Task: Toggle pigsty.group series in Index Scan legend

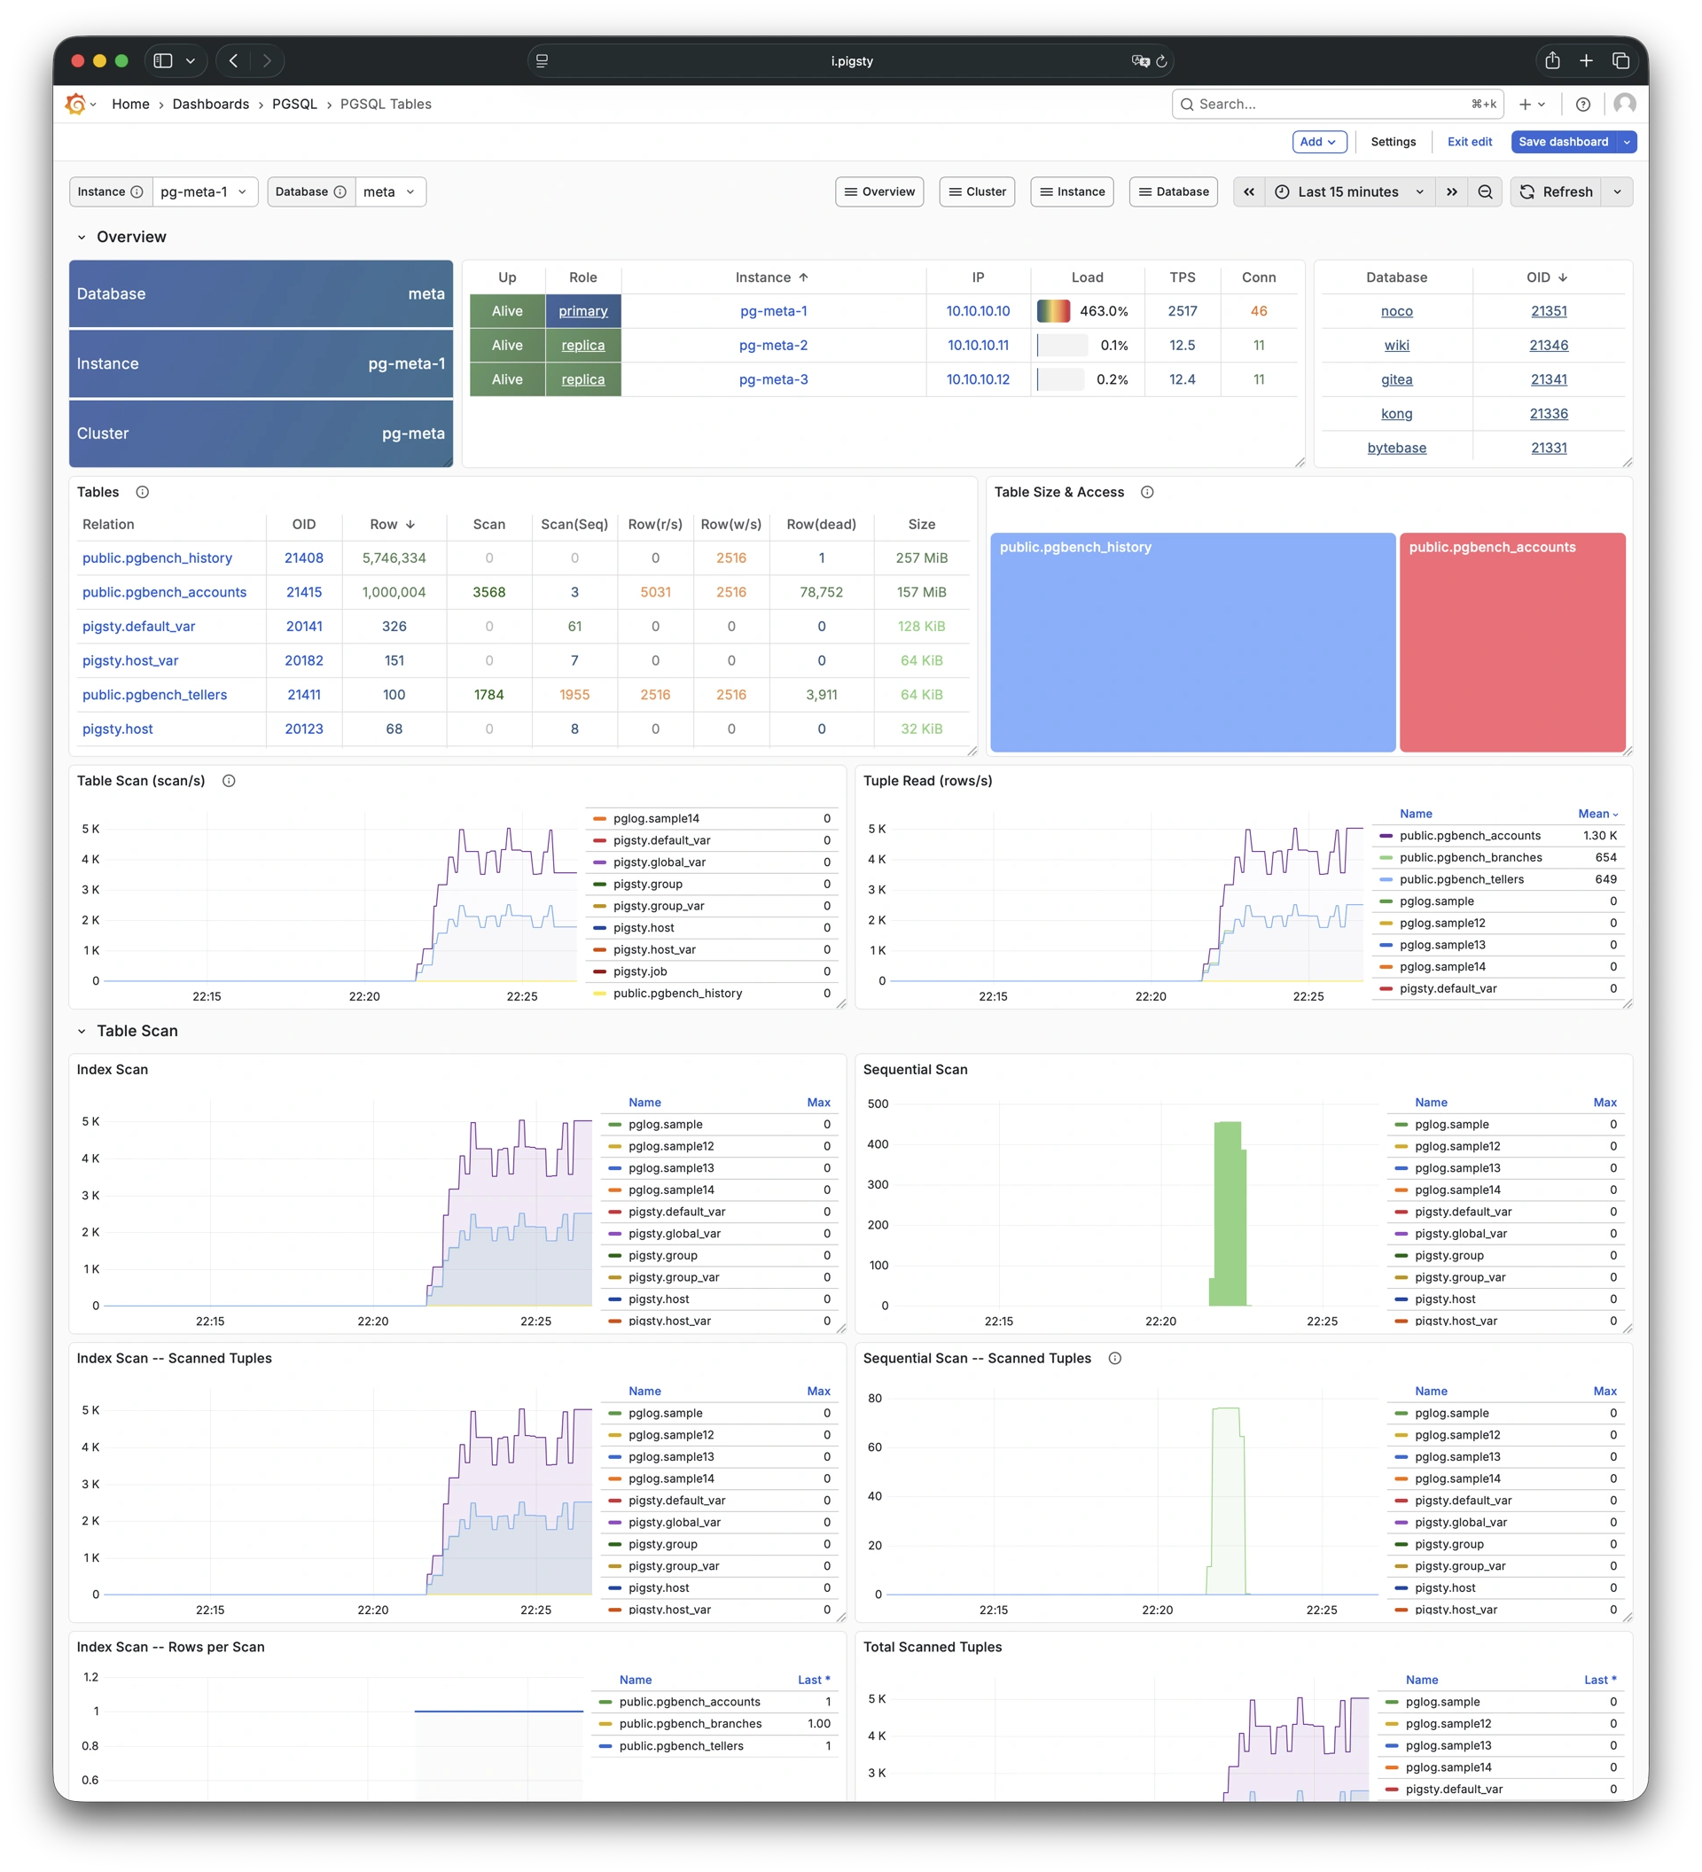Action: pos(662,1255)
